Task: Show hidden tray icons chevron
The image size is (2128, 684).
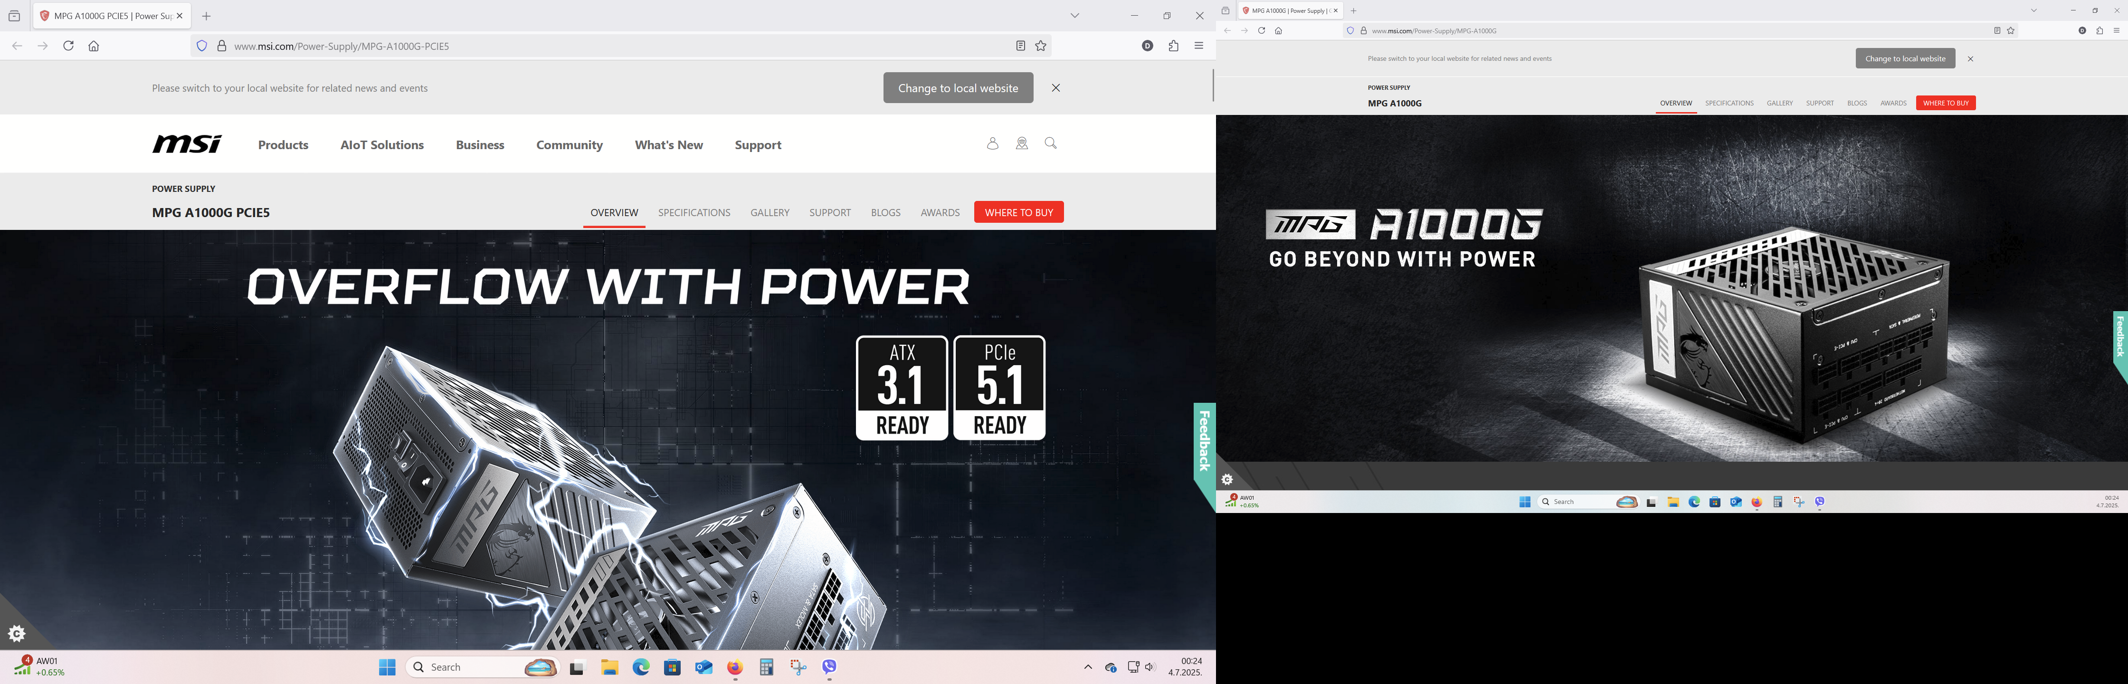Action: coord(1088,666)
